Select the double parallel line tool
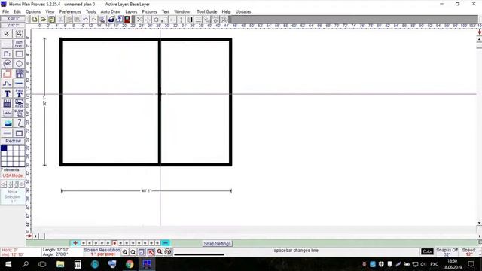 click(7, 133)
